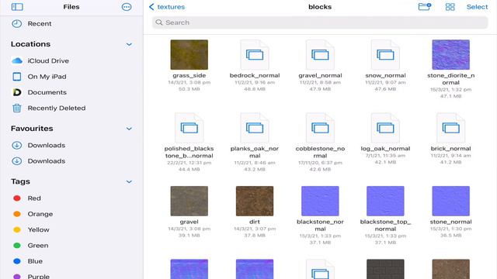Click the 'dirt' file name

[x=255, y=222]
